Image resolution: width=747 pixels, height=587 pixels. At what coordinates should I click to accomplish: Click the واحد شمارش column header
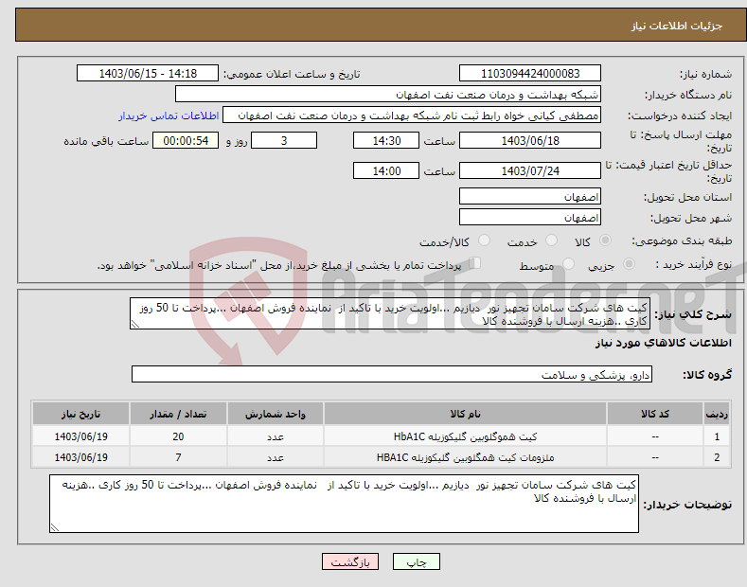tap(276, 414)
